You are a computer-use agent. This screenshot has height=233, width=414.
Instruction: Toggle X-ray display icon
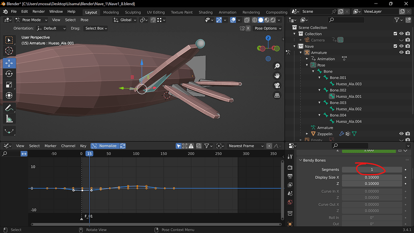(247, 20)
